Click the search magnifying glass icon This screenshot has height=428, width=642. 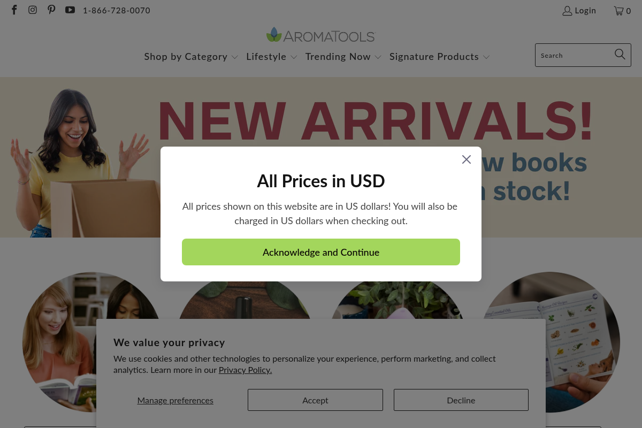620,54
